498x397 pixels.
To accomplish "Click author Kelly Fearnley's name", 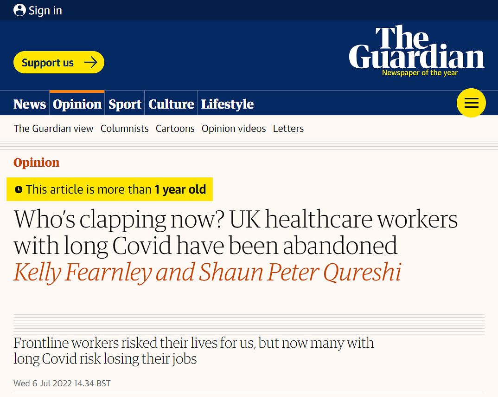I will click(83, 273).
